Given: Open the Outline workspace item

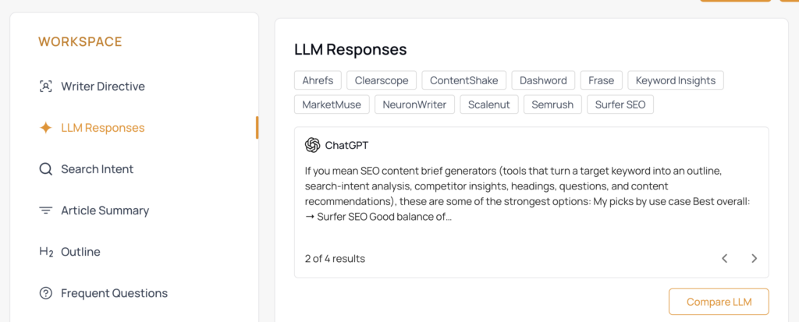Looking at the screenshot, I should coord(80,252).
